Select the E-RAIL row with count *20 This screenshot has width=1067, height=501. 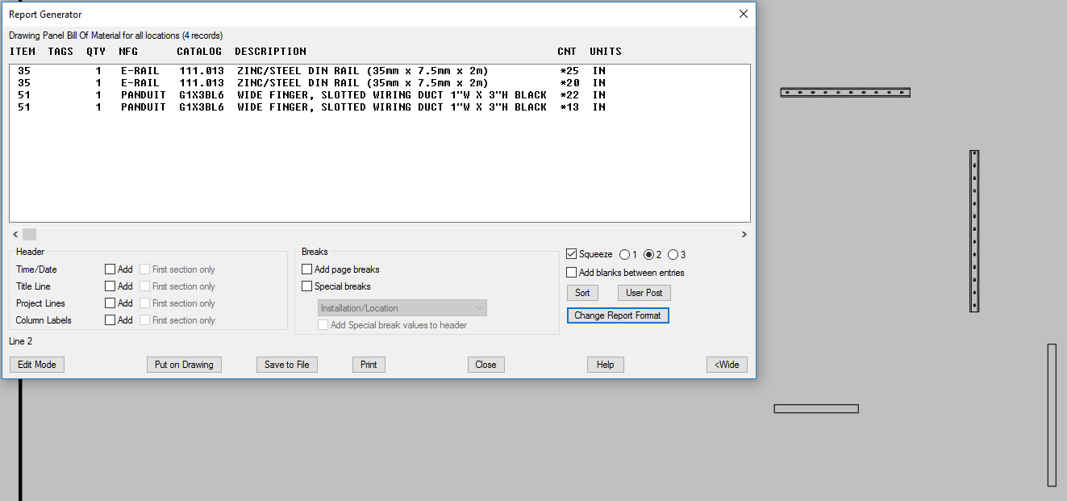tap(379, 83)
